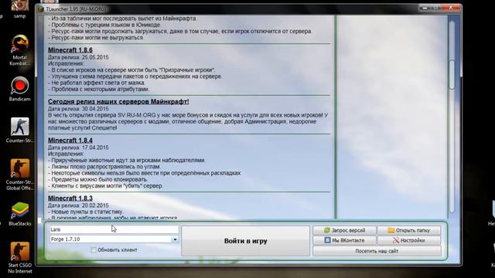Click the text Дата релиза: 25.05.2015

(x=78, y=57)
